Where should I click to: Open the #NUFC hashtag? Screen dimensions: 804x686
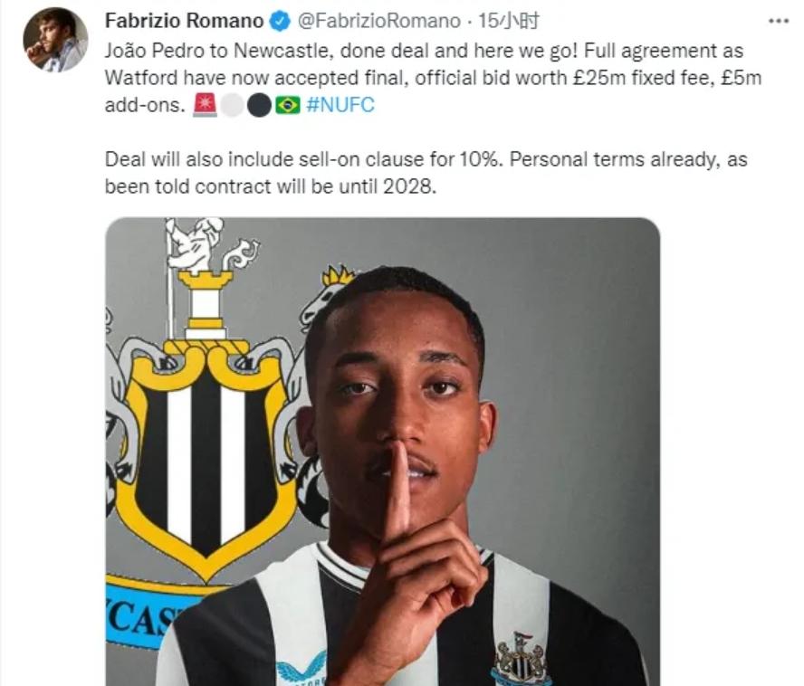[340, 105]
